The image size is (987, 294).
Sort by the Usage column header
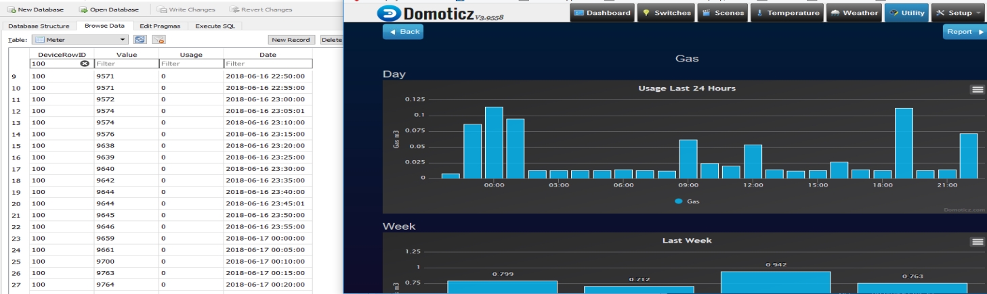pyautogui.click(x=190, y=54)
